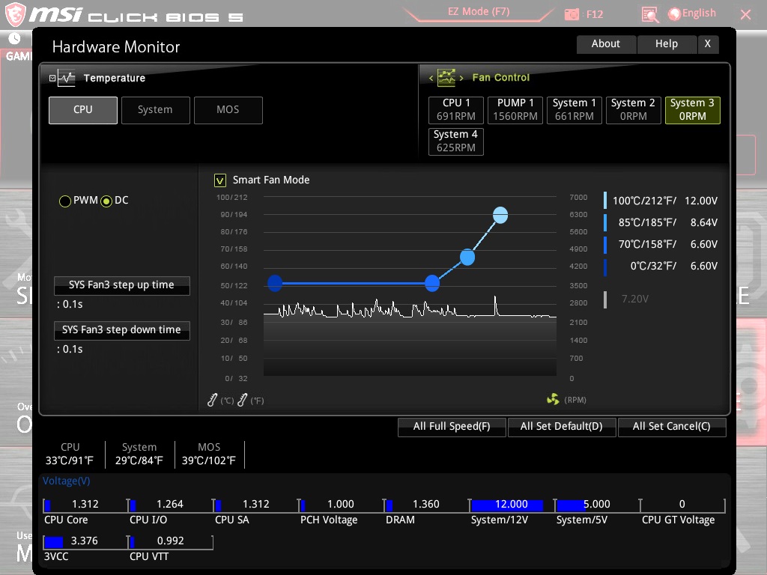
Task: Select the CPU temperature tab
Action: [x=83, y=110]
